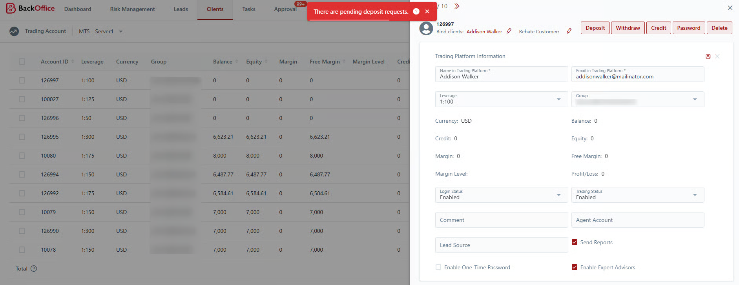Click the Password button
This screenshot has height=285, width=739.
(x=689, y=28)
